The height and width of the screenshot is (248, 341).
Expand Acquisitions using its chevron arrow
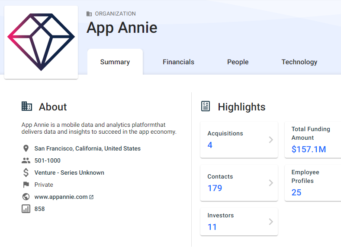click(271, 140)
